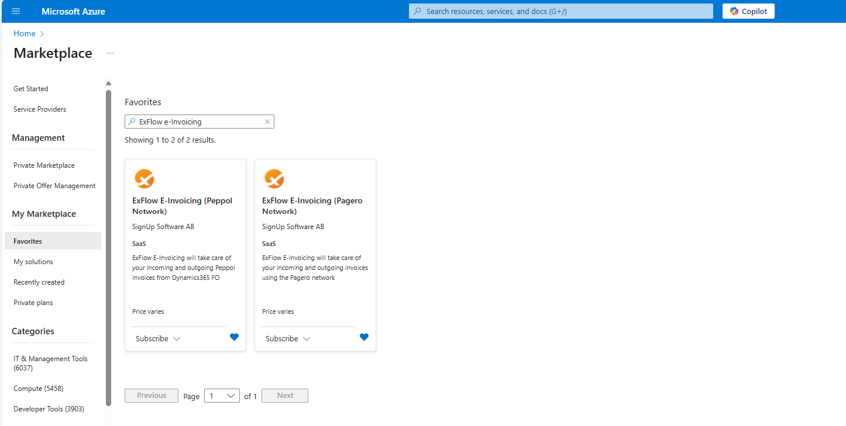Click the Copilot icon button
Screen dimensions: 846x426
pyautogui.click(x=748, y=11)
